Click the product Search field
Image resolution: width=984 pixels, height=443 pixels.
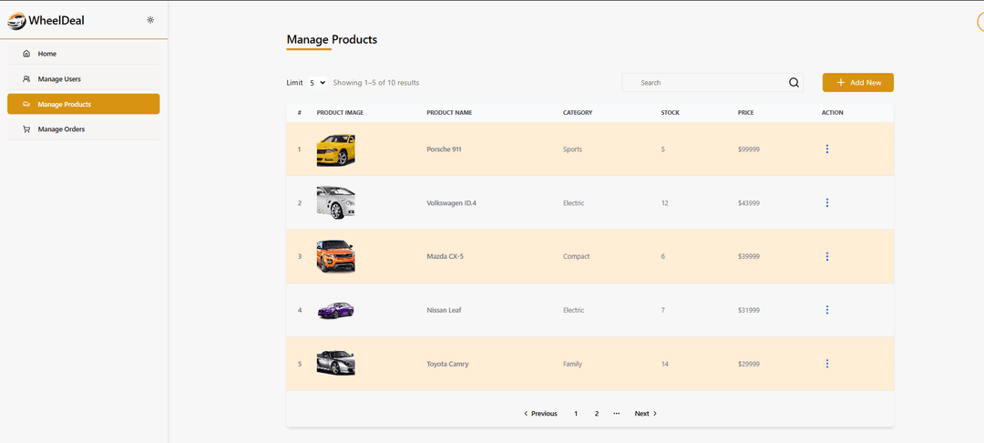pos(706,83)
